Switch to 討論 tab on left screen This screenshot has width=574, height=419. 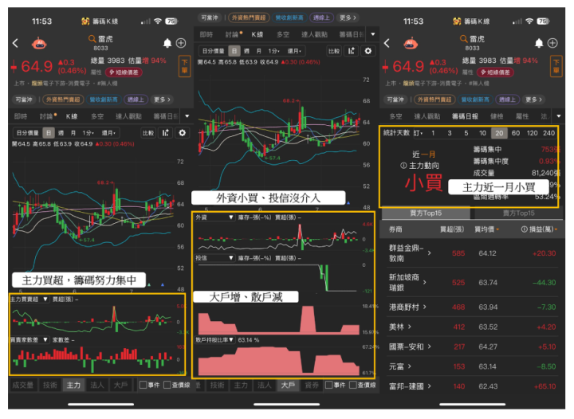(47, 116)
